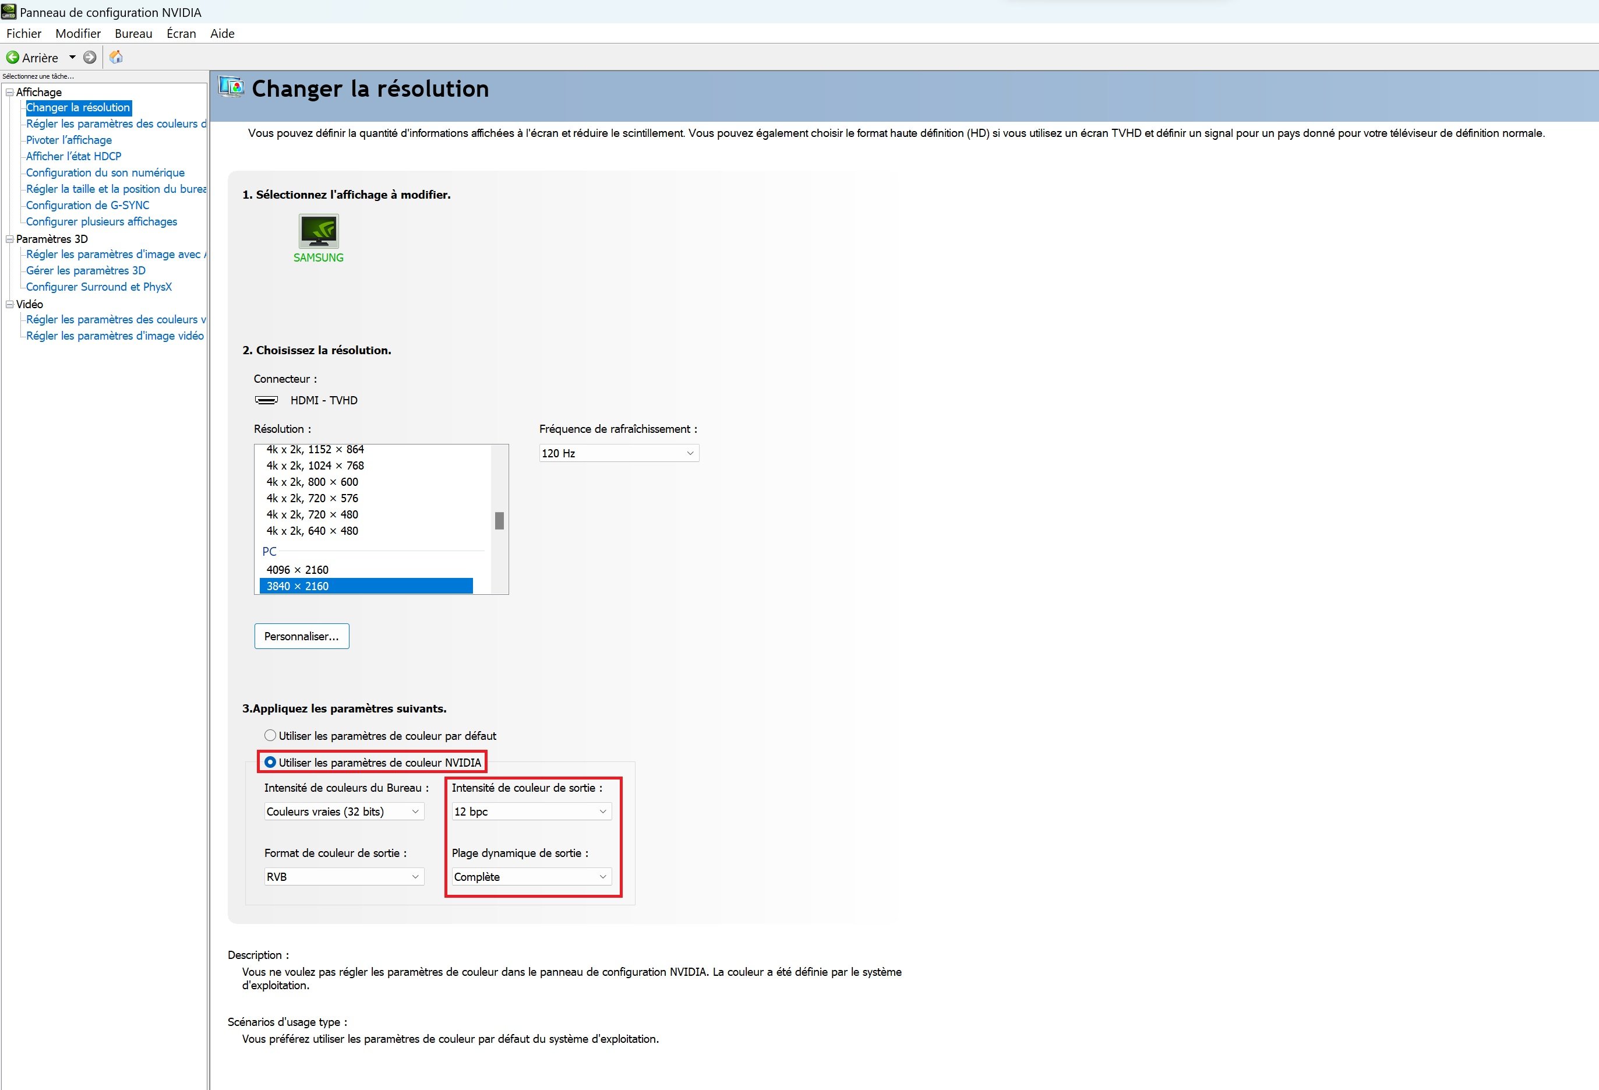The image size is (1599, 1090).
Task: Open Configuration de G-SYNC
Action: coord(87,205)
